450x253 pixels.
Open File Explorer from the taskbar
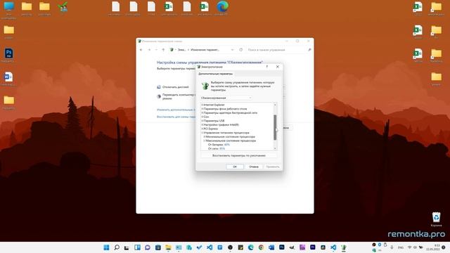(168, 247)
